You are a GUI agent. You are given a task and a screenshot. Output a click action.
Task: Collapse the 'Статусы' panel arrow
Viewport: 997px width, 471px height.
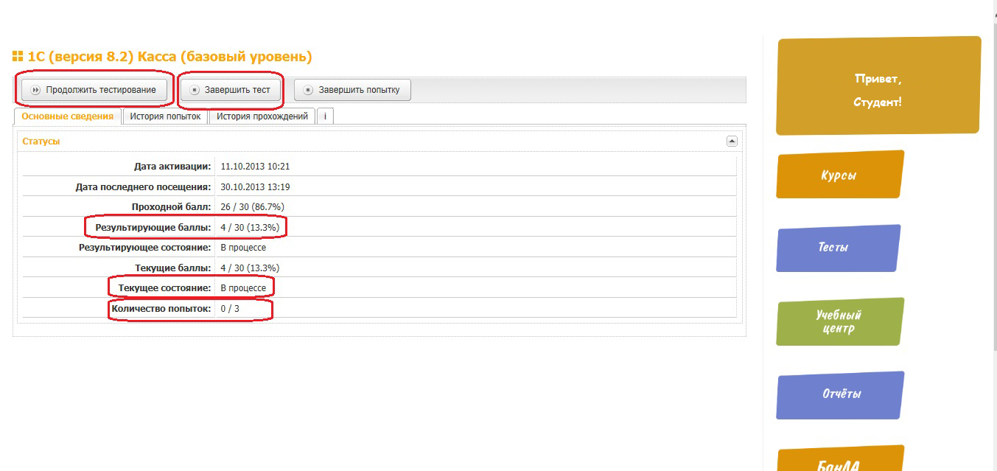[732, 141]
